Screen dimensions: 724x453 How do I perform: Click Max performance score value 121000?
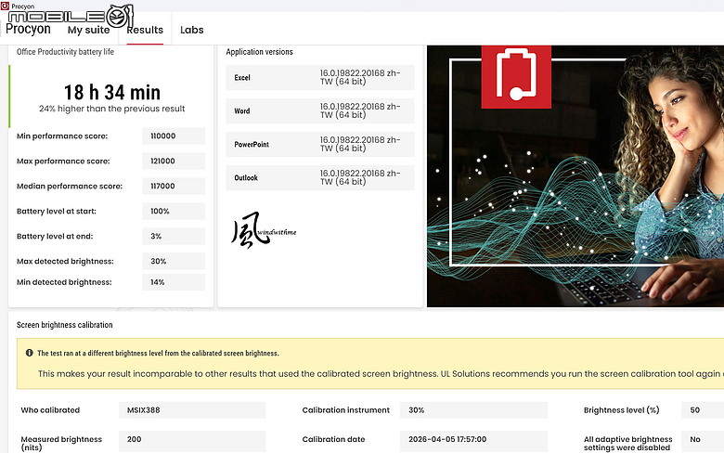tap(174, 162)
